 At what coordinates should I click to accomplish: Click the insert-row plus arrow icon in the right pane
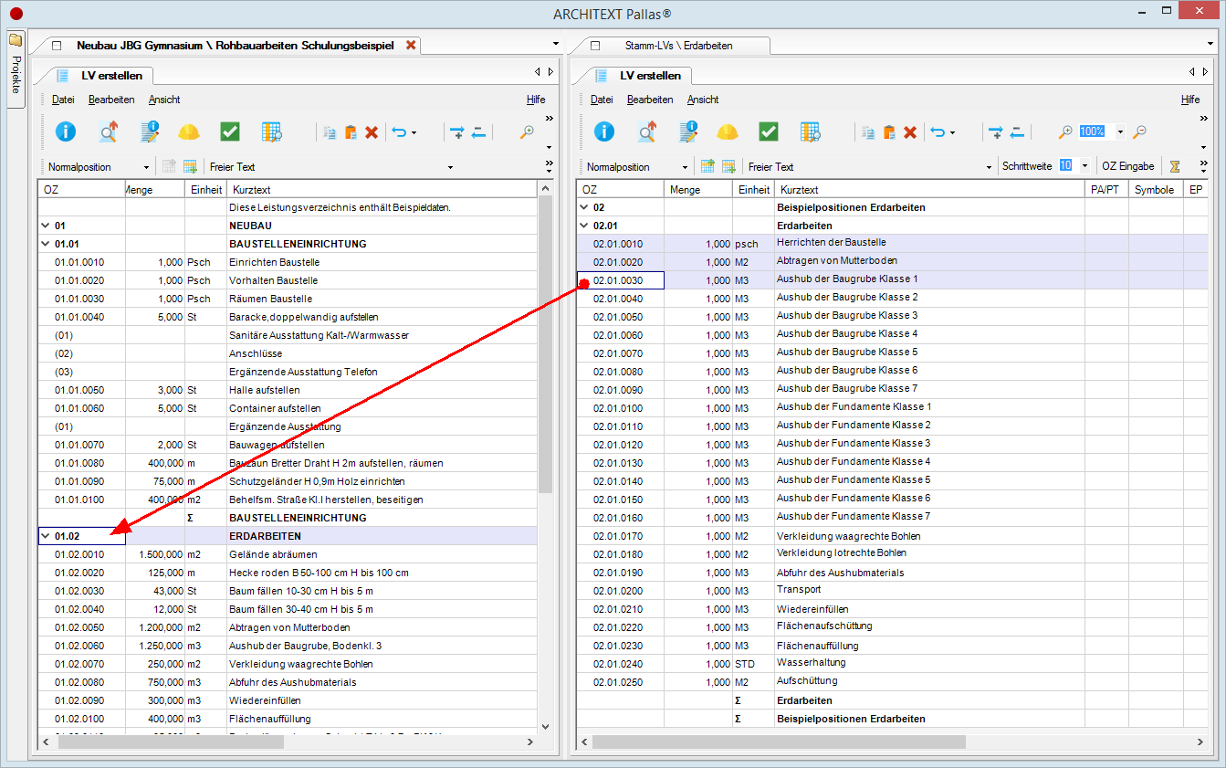tap(996, 132)
